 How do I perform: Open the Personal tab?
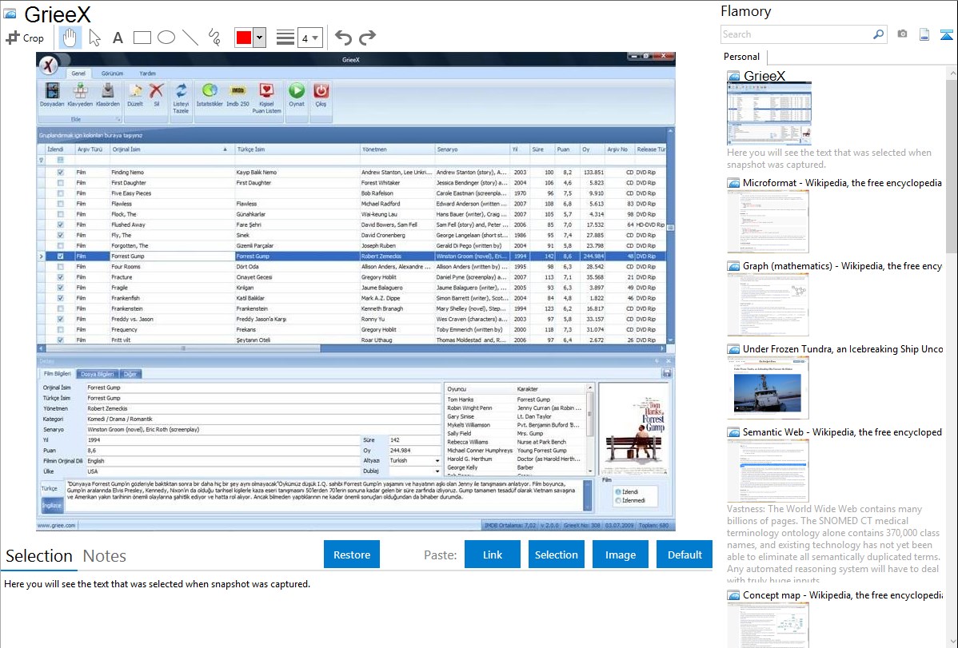click(x=741, y=57)
